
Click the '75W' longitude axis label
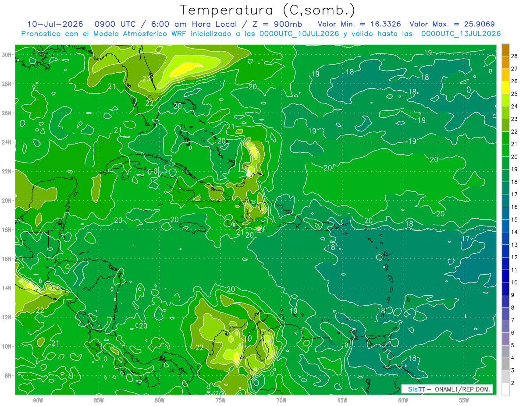click(x=220, y=401)
